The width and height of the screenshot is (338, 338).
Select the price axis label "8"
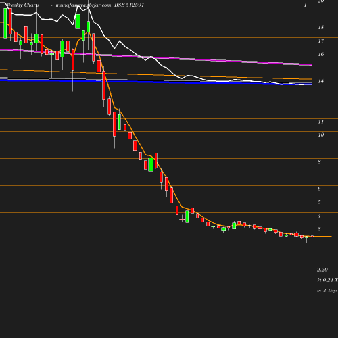point(319,162)
